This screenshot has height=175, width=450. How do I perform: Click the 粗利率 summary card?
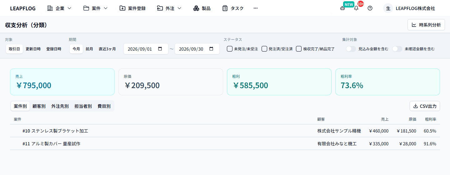click(x=387, y=82)
